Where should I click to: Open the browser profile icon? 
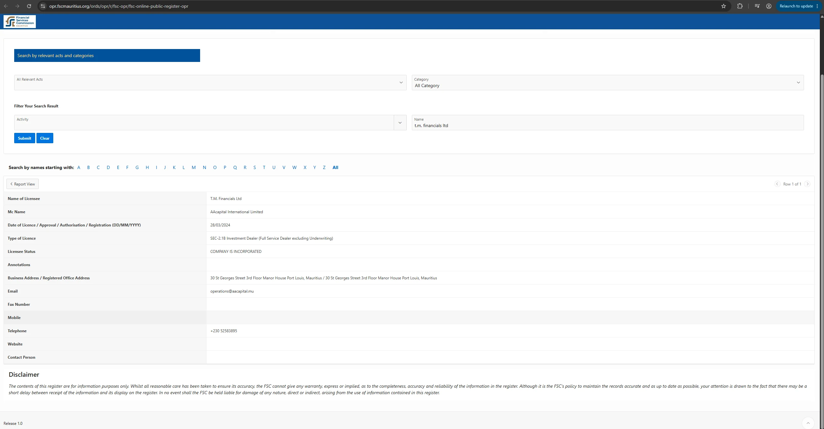[x=769, y=6]
